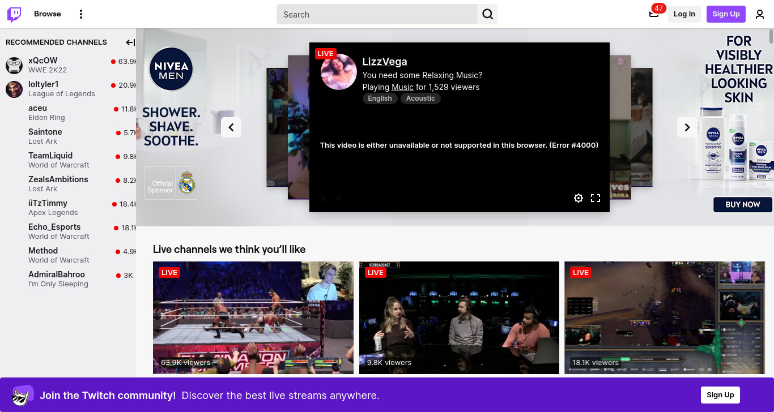
Task: Open aceu channel in sidebar
Action: [68, 113]
